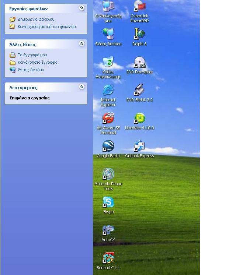Image resolution: width=236 pixels, height=275 pixels.
Task: Select the Skype shortcut icon
Action: pos(108,202)
